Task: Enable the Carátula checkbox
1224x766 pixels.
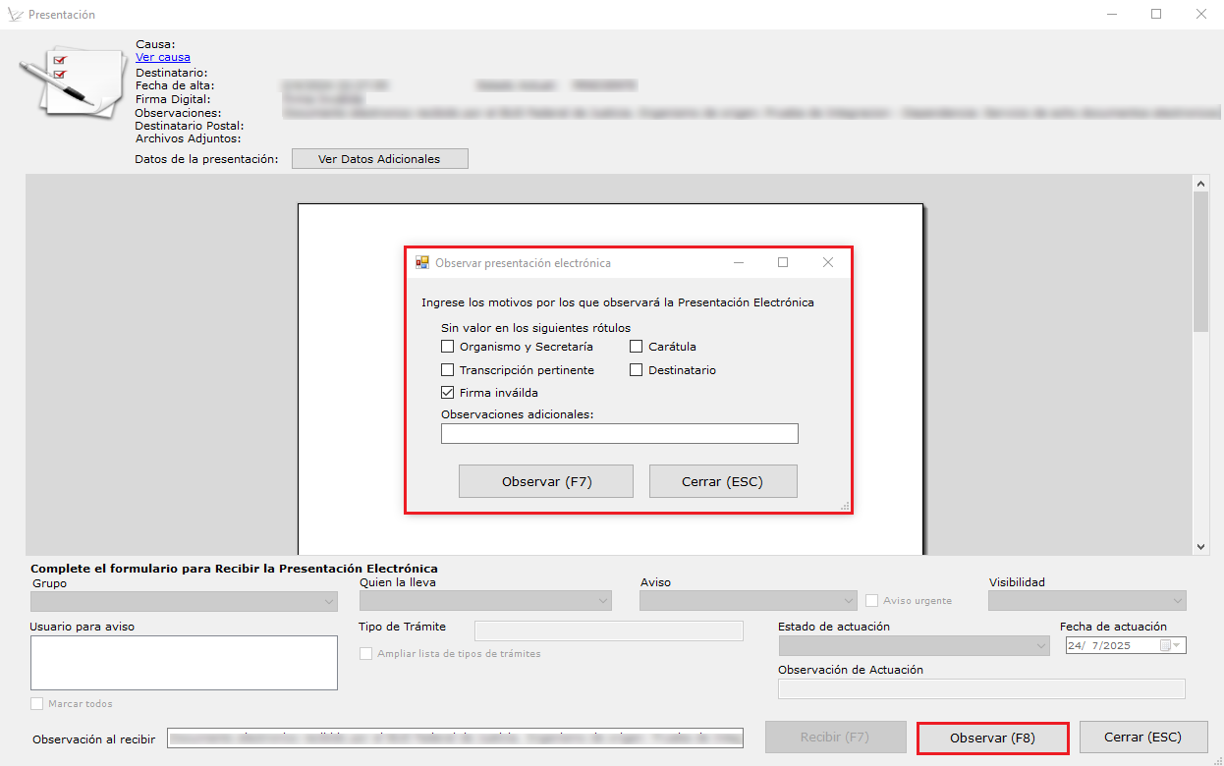Action: tap(637, 347)
